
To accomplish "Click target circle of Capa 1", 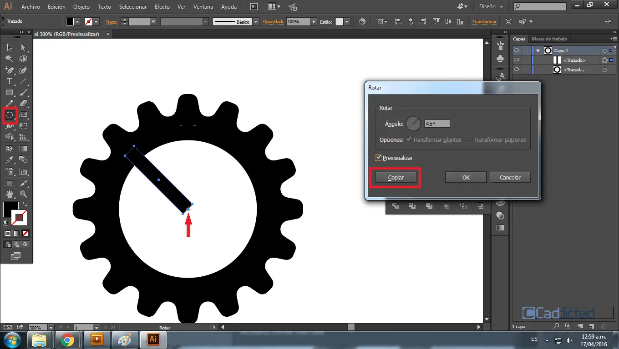I will pyautogui.click(x=604, y=50).
